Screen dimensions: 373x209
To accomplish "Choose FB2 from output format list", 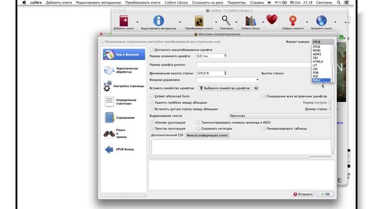I will 321,58.
